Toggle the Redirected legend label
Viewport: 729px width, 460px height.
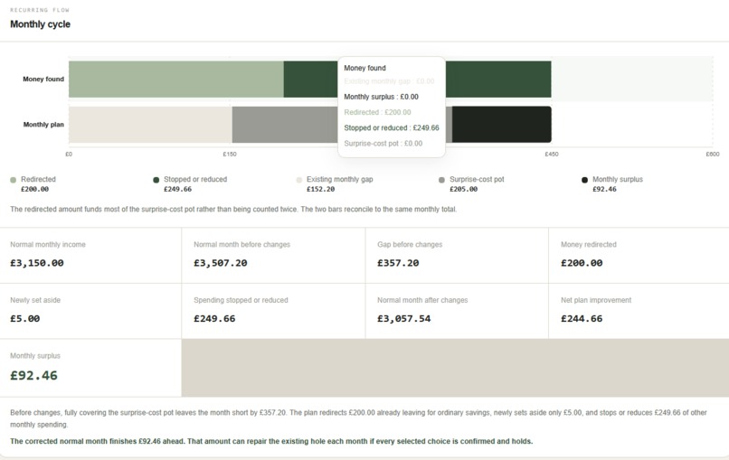click(x=38, y=179)
